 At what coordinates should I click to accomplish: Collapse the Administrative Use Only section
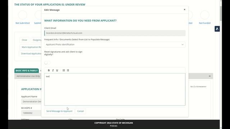tap(210, 76)
